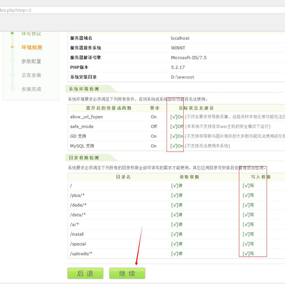Click the GD 支持 [√]On status
Screen dimensions: 285x284
(x=177, y=136)
